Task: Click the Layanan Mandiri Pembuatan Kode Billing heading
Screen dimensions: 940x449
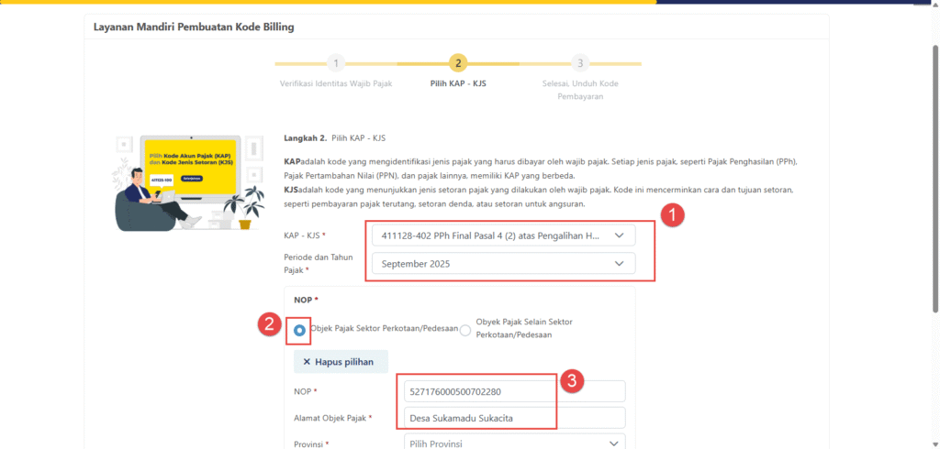Action: click(x=193, y=27)
